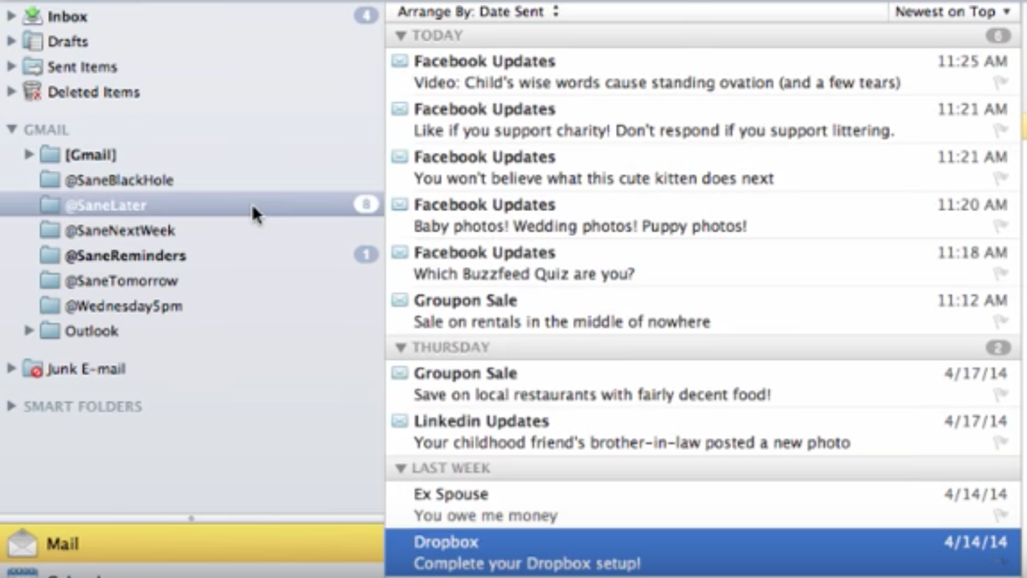Image resolution: width=1027 pixels, height=578 pixels.
Task: Click the @SaneTomorrow folder icon
Action: pos(50,280)
